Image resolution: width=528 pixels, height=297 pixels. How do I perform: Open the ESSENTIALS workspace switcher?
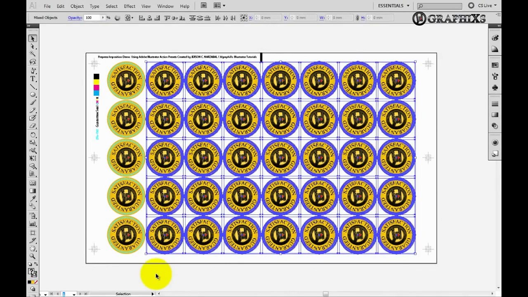tap(394, 6)
